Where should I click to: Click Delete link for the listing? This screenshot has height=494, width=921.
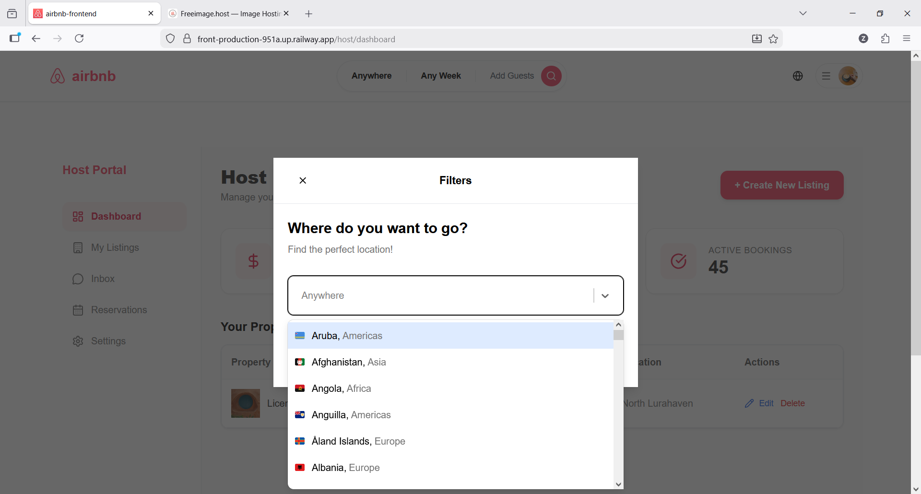(792, 403)
